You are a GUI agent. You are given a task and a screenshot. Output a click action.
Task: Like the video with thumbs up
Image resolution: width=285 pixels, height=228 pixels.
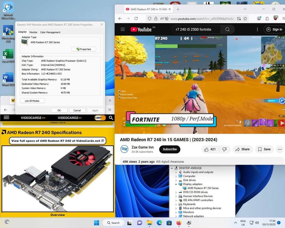210,149
